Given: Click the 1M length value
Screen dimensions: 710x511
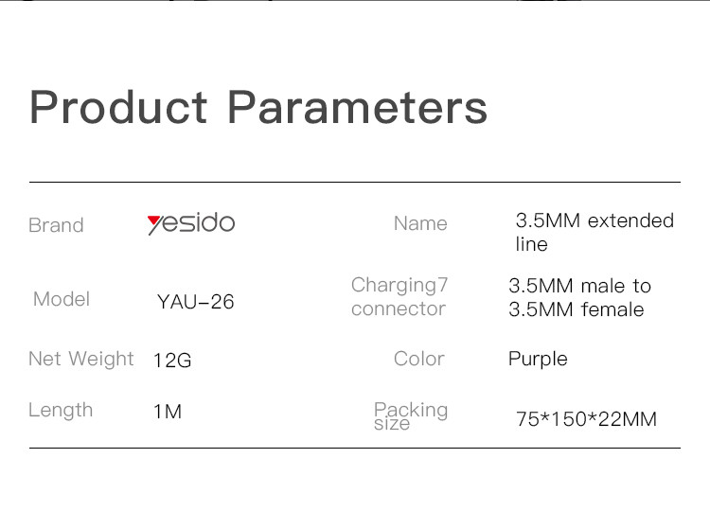Looking at the screenshot, I should point(168,412).
